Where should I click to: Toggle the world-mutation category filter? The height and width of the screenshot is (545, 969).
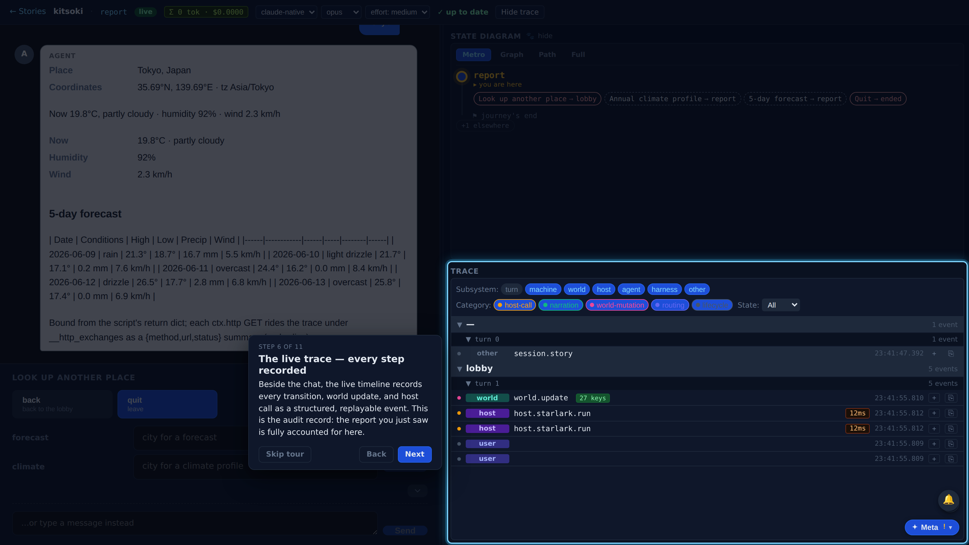(x=617, y=305)
